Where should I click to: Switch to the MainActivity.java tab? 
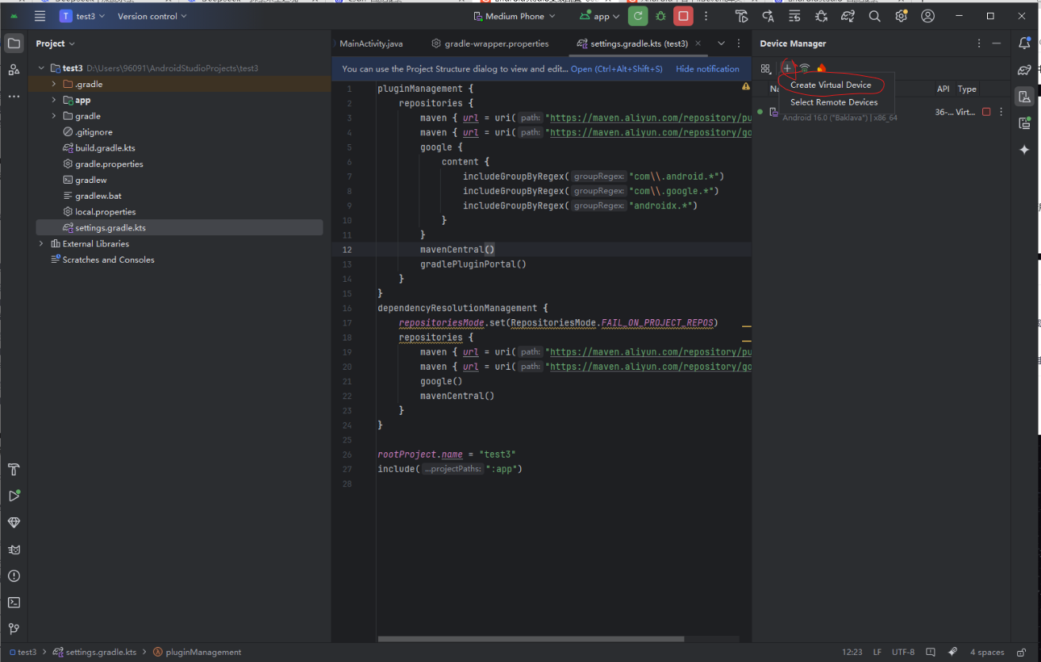coord(371,44)
